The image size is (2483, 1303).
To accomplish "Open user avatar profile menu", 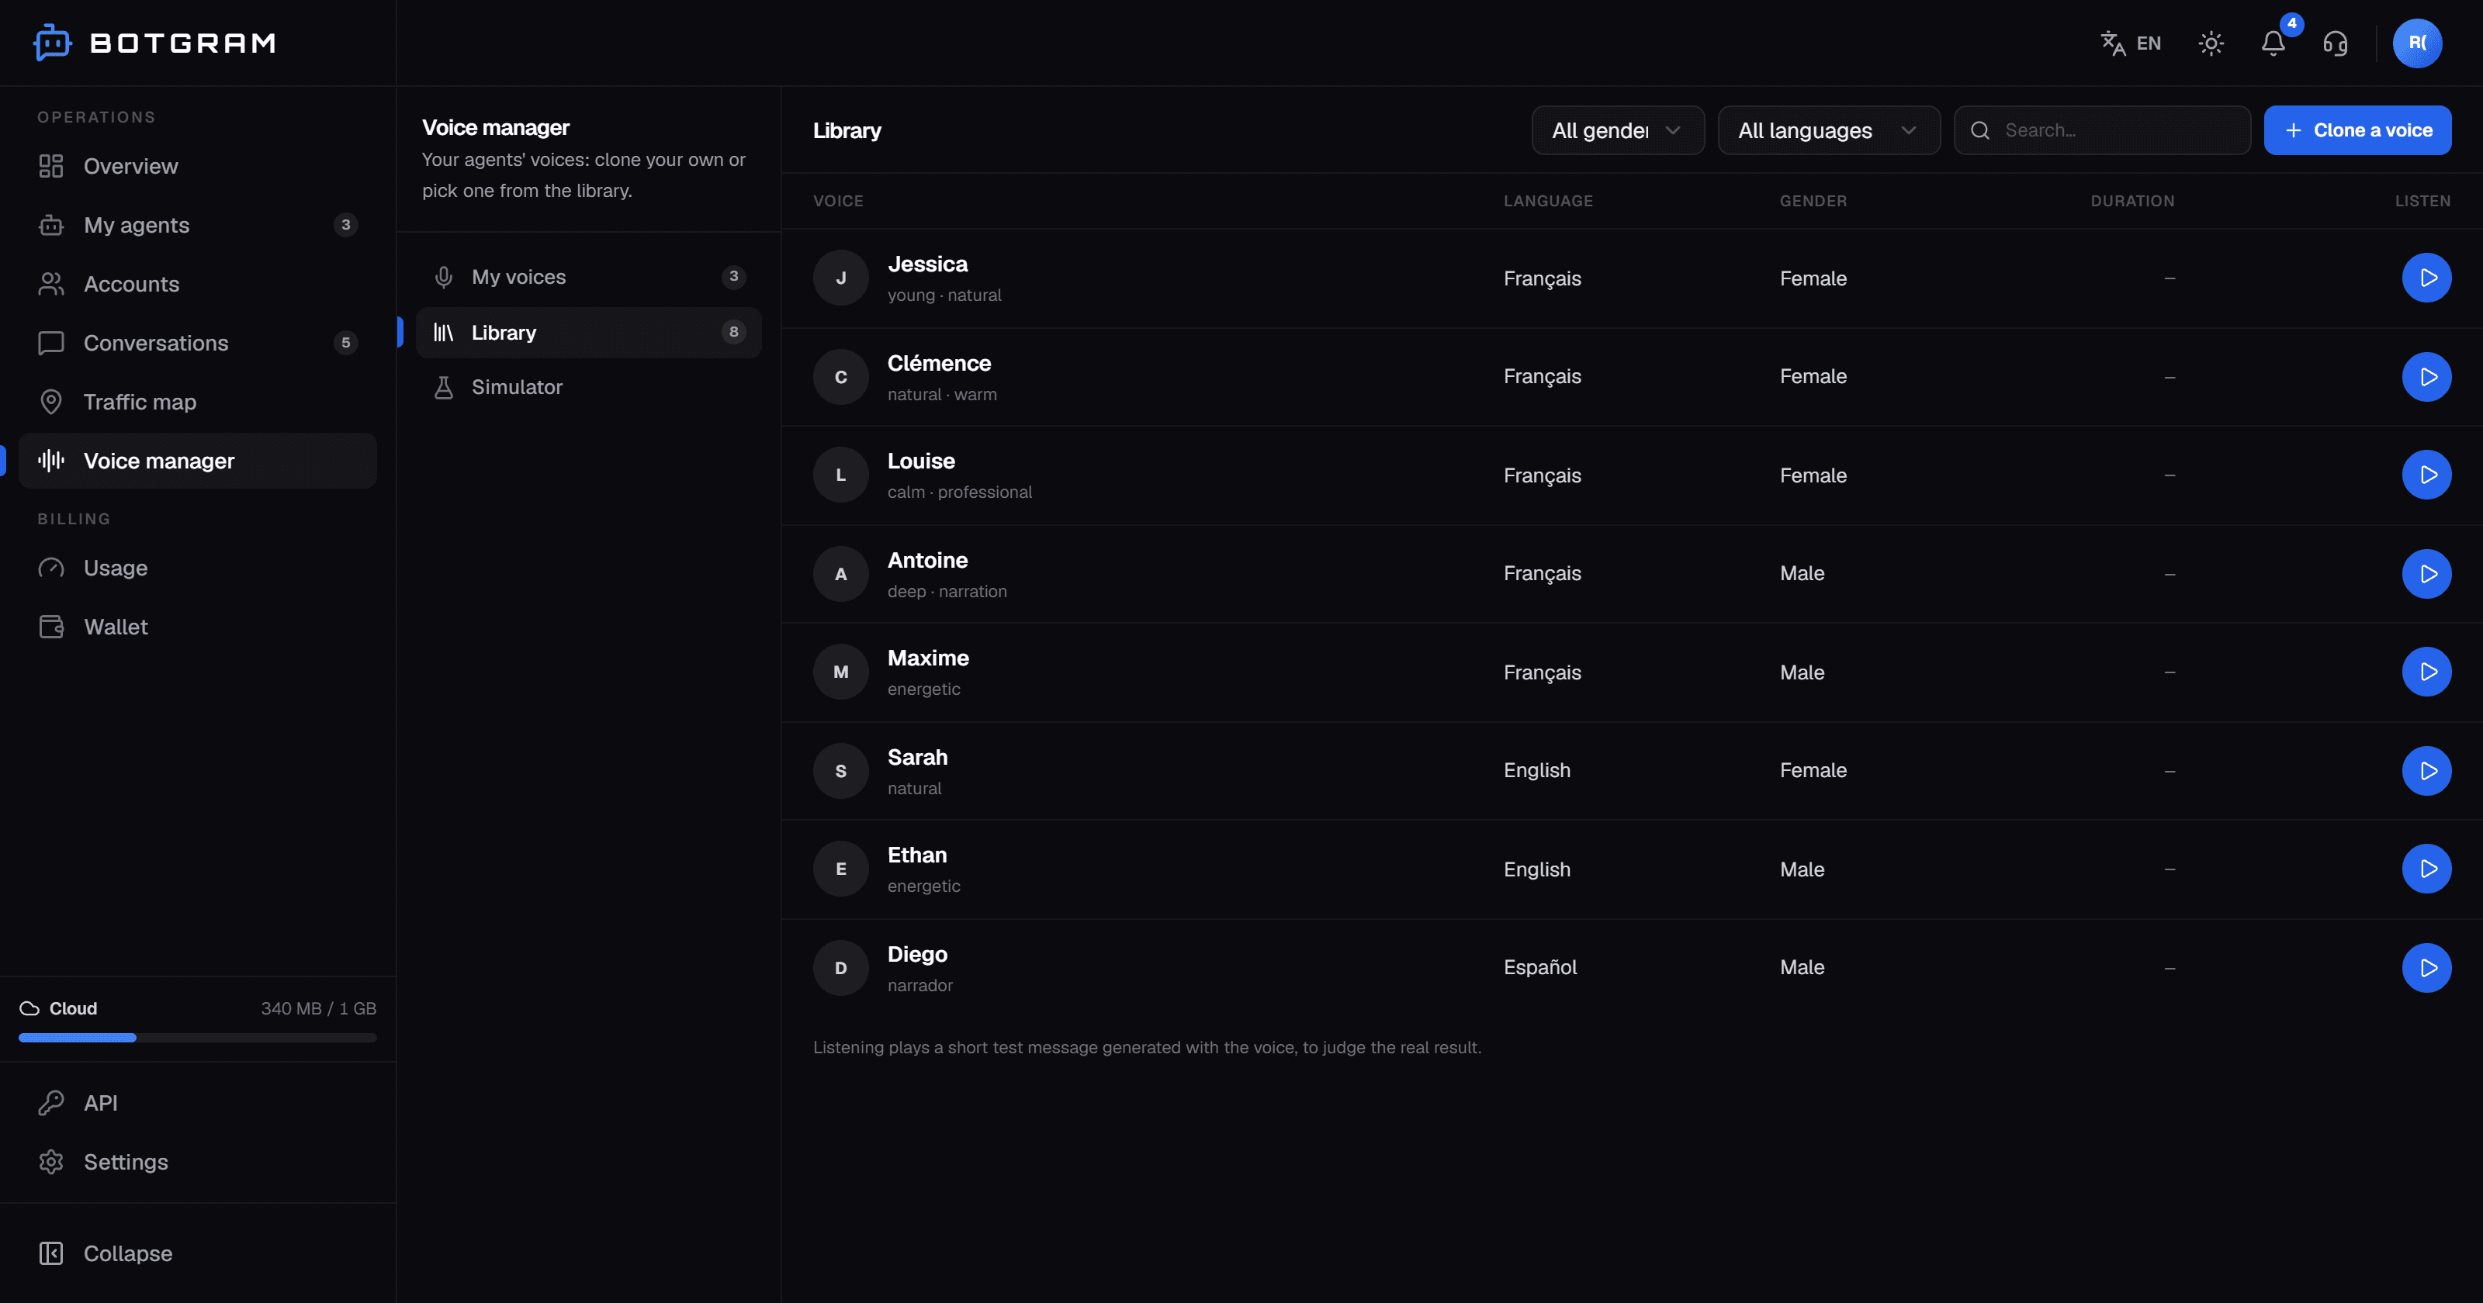I will click(x=2416, y=43).
